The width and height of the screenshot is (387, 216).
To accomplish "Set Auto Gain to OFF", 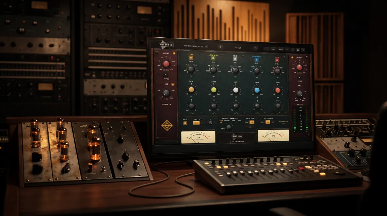I will pyautogui.click(x=247, y=122).
